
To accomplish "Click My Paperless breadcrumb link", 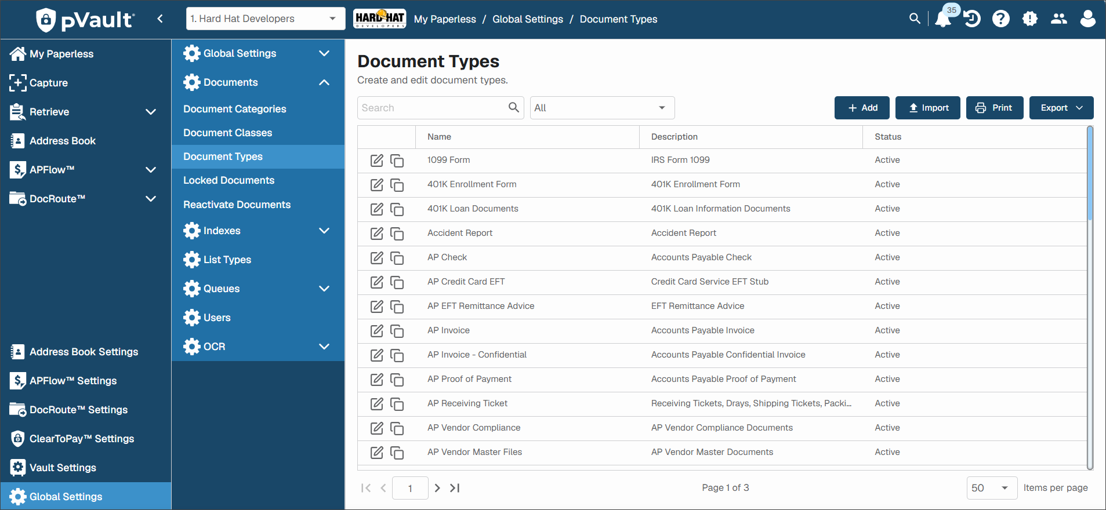I will [445, 19].
